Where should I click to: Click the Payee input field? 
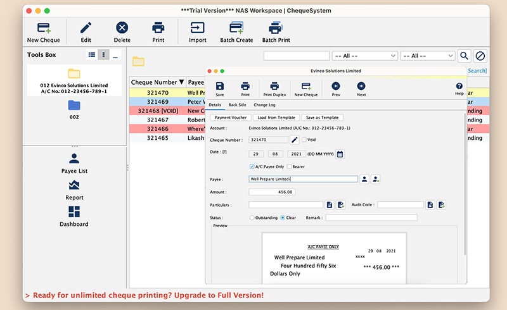(304, 179)
